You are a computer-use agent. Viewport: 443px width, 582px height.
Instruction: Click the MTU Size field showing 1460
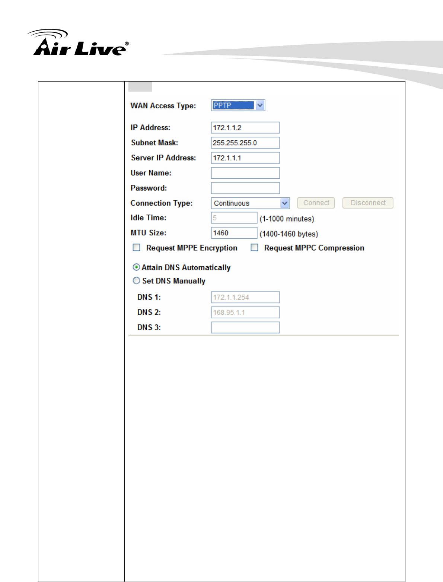[x=234, y=233]
